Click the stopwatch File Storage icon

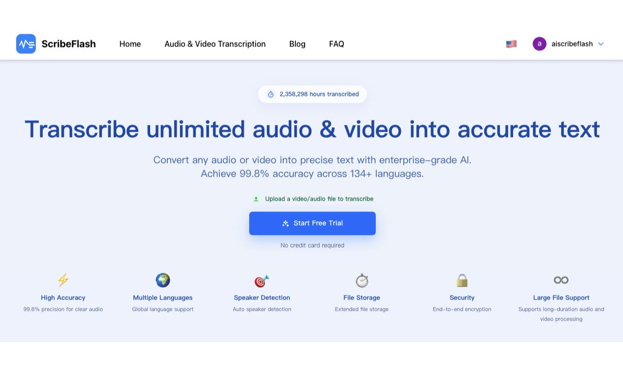(362, 280)
